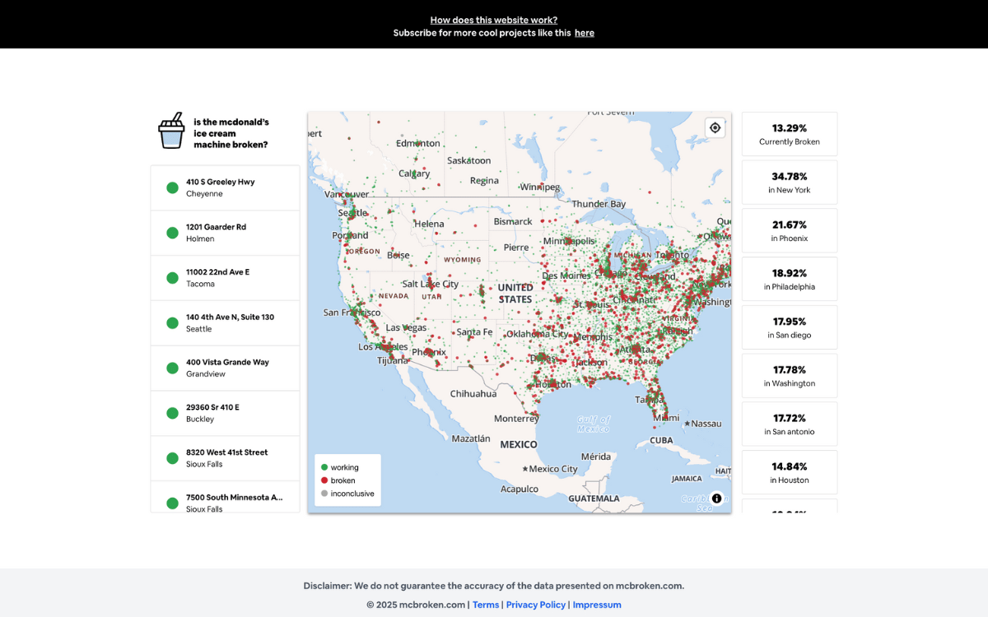Select the 29360 Sr 410 E Buckley entry
This screenshot has width=988, height=617.
click(x=225, y=413)
